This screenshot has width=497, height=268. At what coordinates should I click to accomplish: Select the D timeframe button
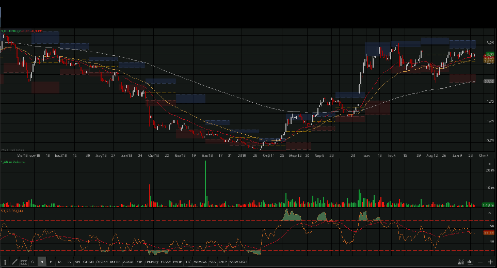(33, 262)
